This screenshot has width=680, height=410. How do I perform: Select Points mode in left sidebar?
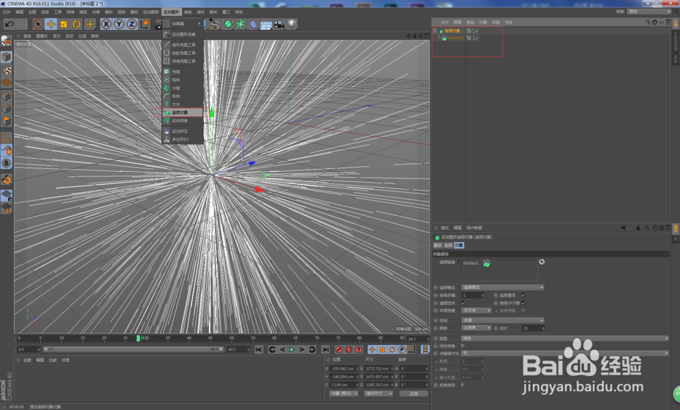tap(6, 96)
